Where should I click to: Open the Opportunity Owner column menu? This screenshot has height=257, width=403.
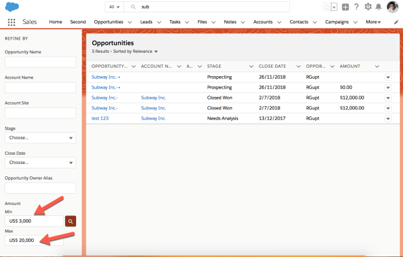point(332,66)
